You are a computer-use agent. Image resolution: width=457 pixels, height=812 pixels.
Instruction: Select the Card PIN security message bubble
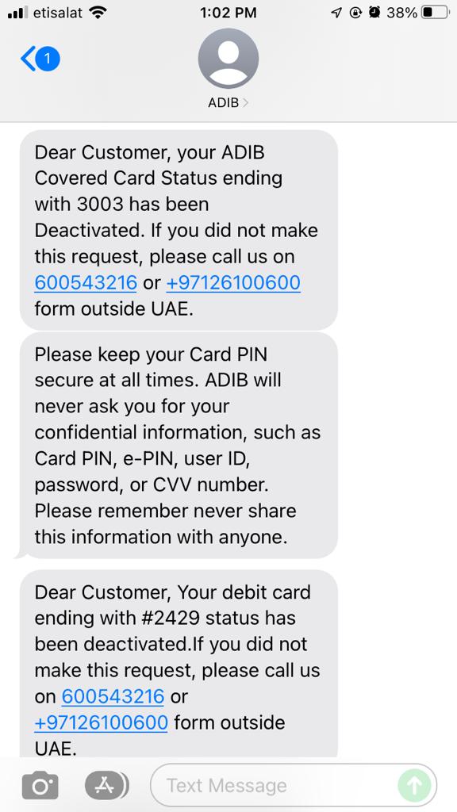tap(179, 446)
